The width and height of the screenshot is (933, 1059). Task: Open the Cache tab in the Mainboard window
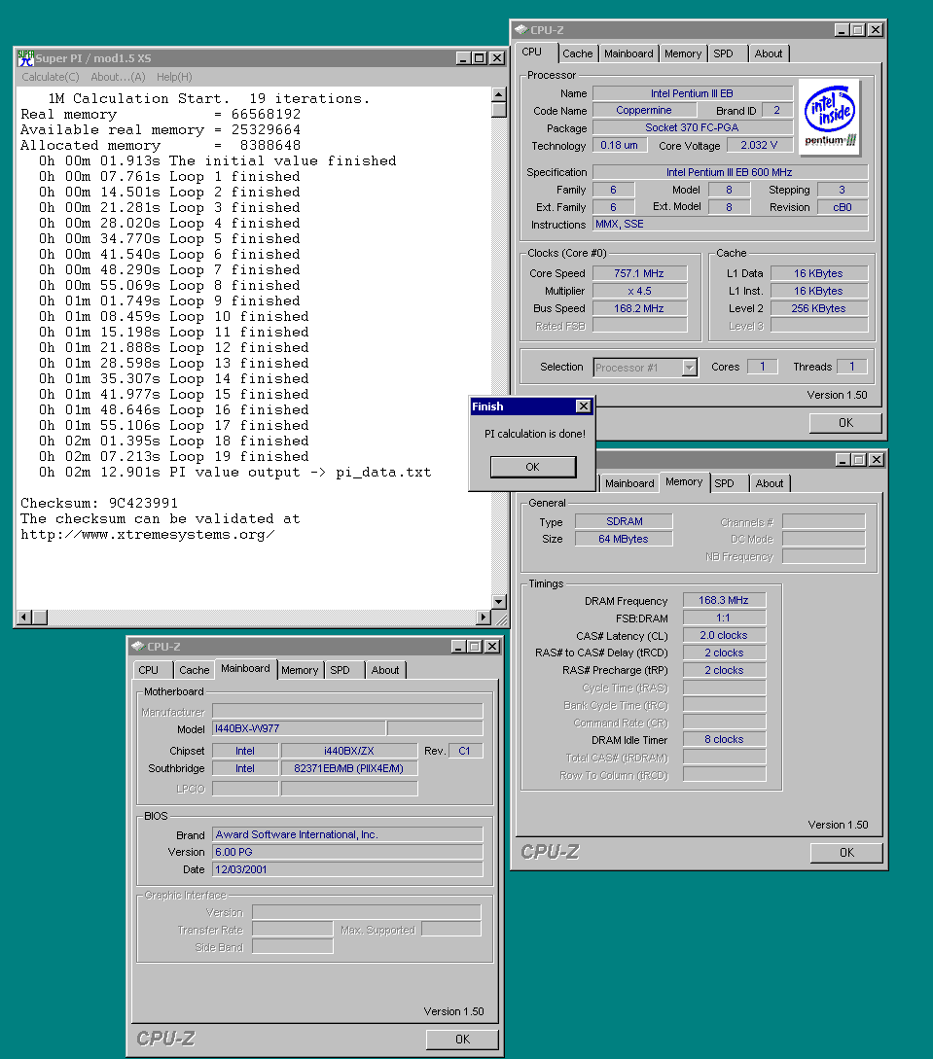pos(194,670)
